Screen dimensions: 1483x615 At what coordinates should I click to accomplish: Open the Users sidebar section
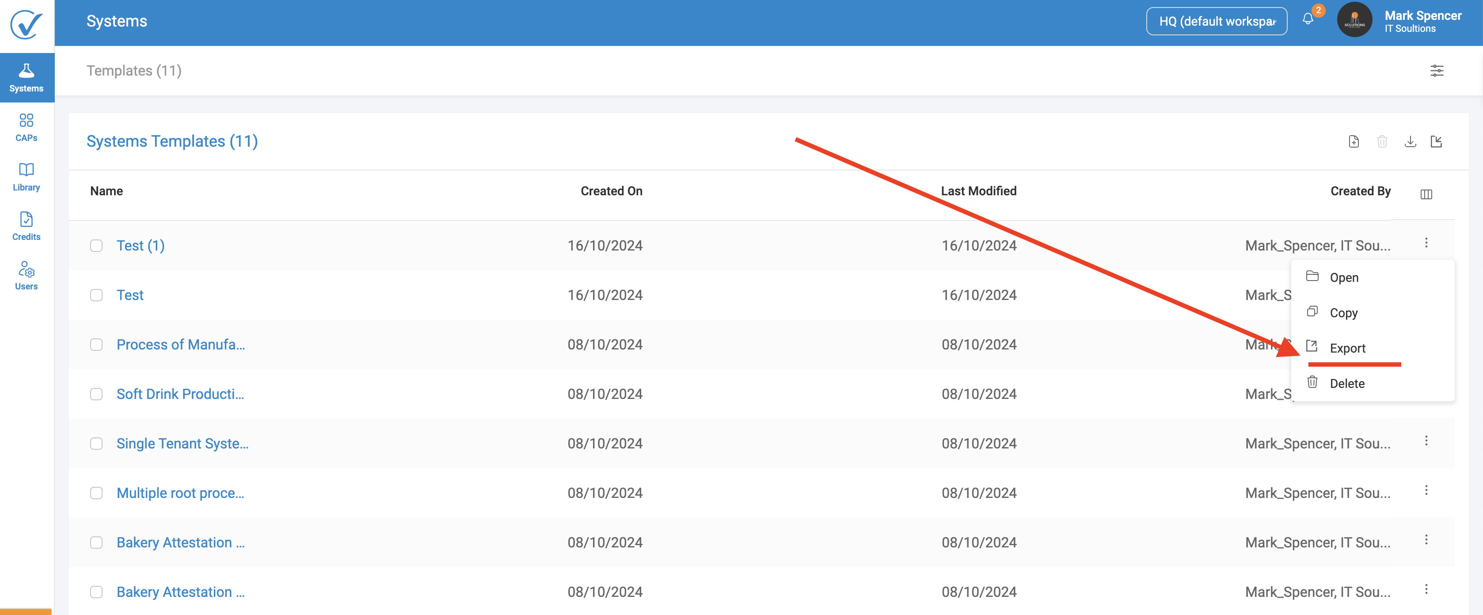pos(27,276)
